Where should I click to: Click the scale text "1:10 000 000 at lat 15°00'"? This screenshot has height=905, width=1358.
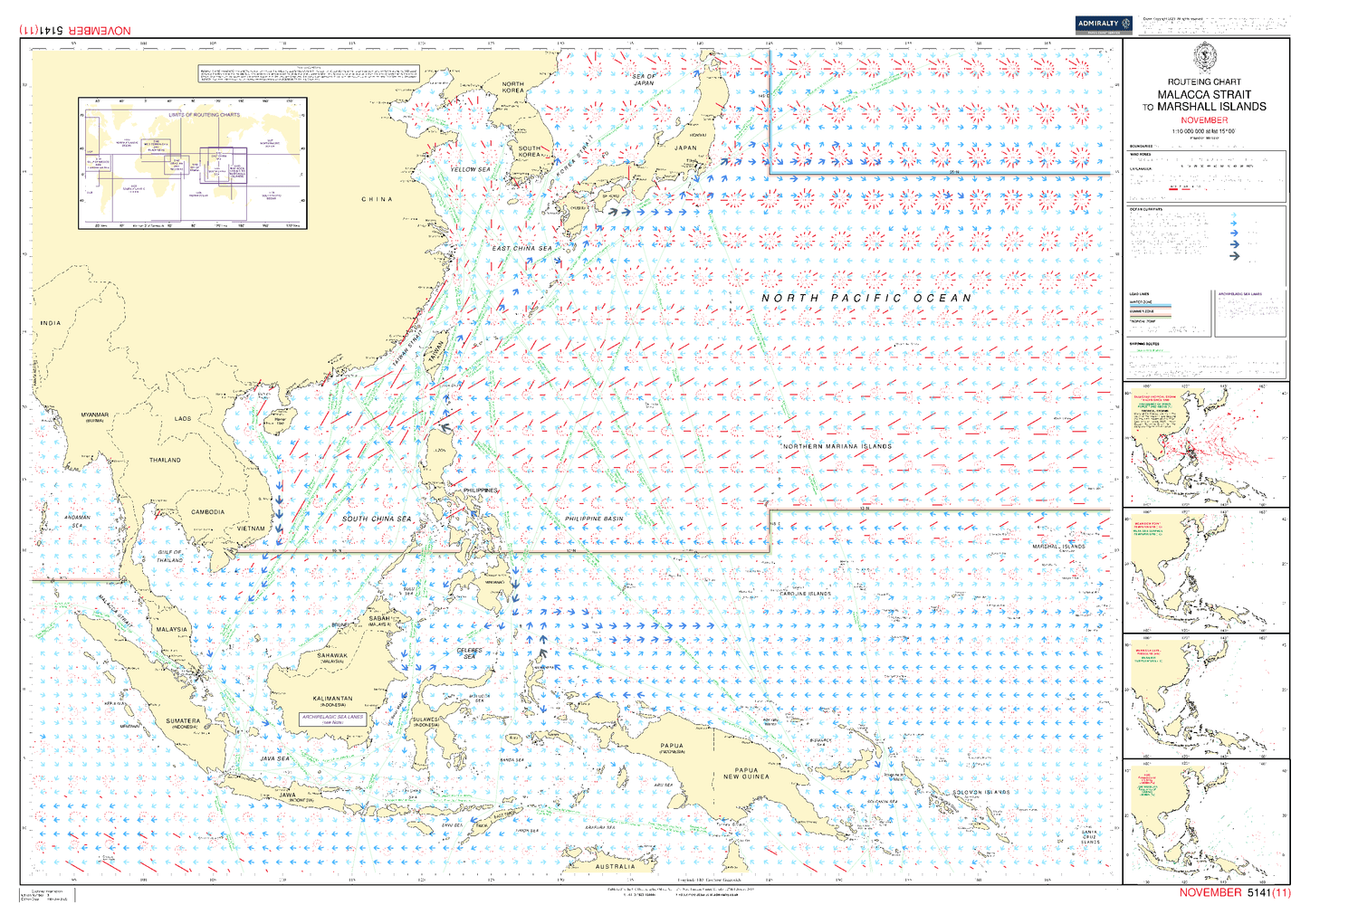pyautogui.click(x=1204, y=131)
